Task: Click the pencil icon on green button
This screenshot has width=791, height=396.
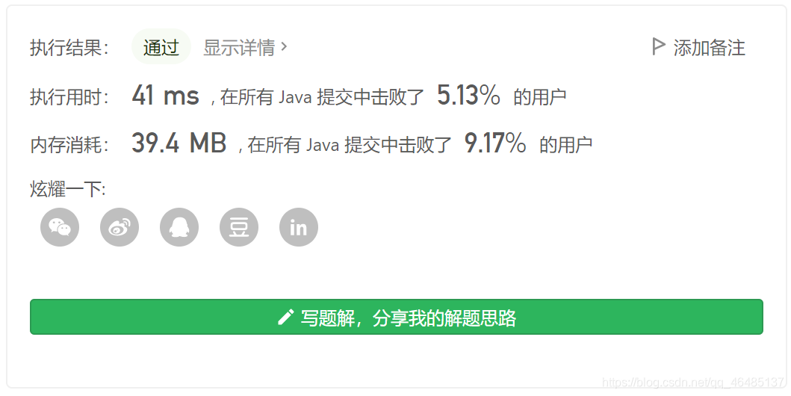Action: point(285,318)
